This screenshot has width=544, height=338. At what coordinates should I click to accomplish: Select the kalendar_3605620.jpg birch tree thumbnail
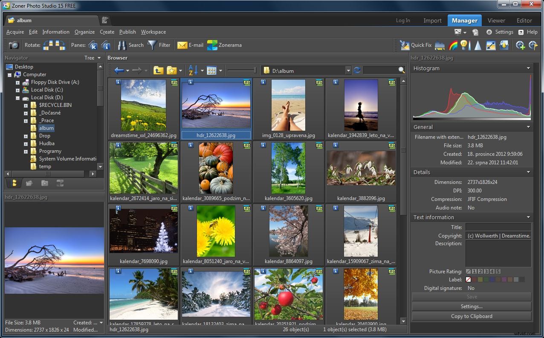288,167
